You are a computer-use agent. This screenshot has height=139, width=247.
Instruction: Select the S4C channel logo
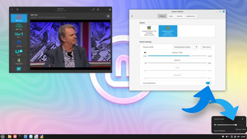[x=19, y=69]
